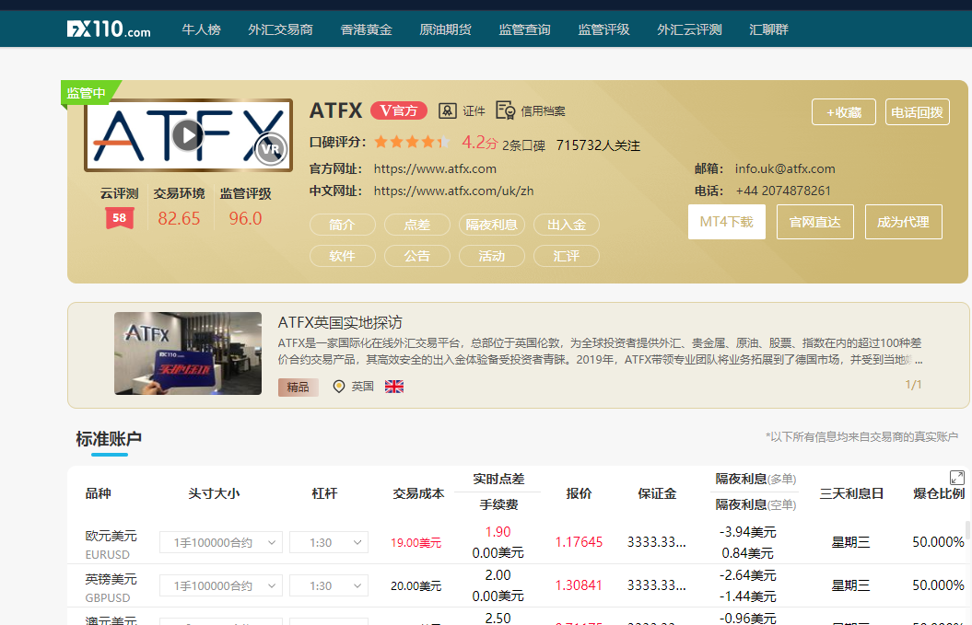
Task: Open the GBPUSD lot size dropdown
Action: coord(221,586)
